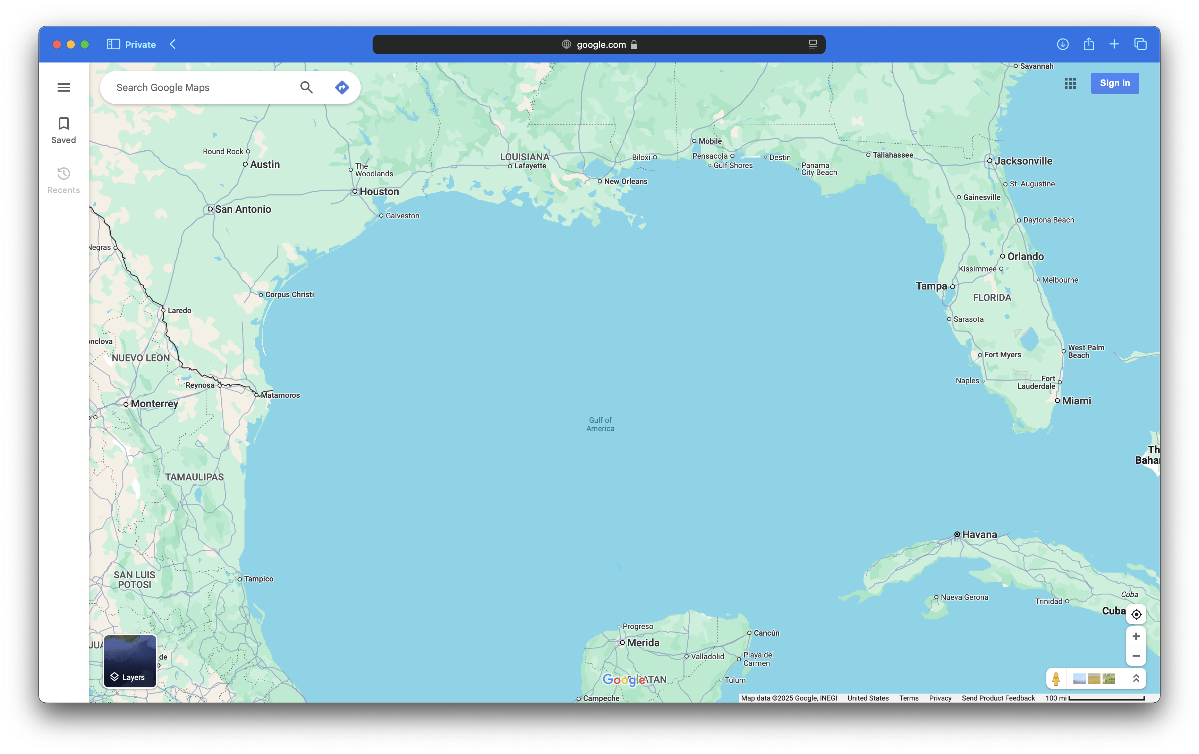Viewport: 1199px width, 754px height.
Task: Click the Sign in button
Action: [1114, 83]
